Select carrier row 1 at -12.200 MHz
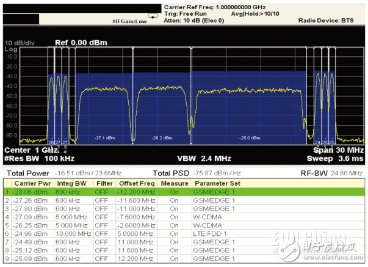 coord(122,191)
